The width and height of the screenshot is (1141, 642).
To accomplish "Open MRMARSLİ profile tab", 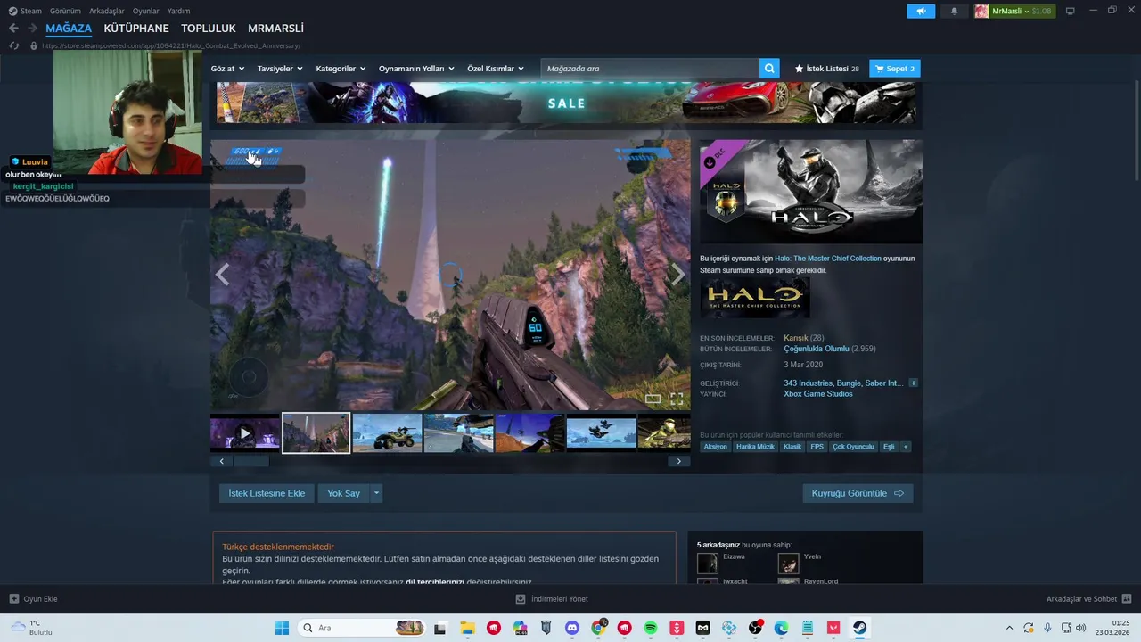I will [275, 29].
